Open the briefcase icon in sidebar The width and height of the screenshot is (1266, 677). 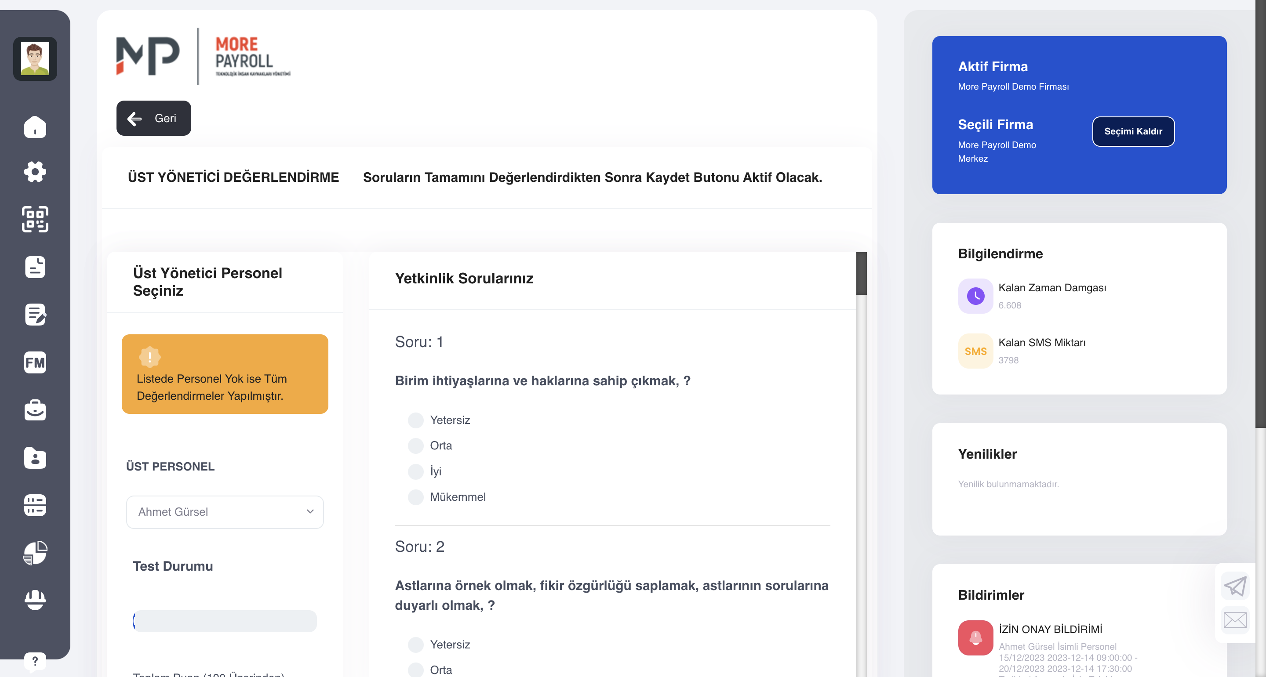pos(35,410)
